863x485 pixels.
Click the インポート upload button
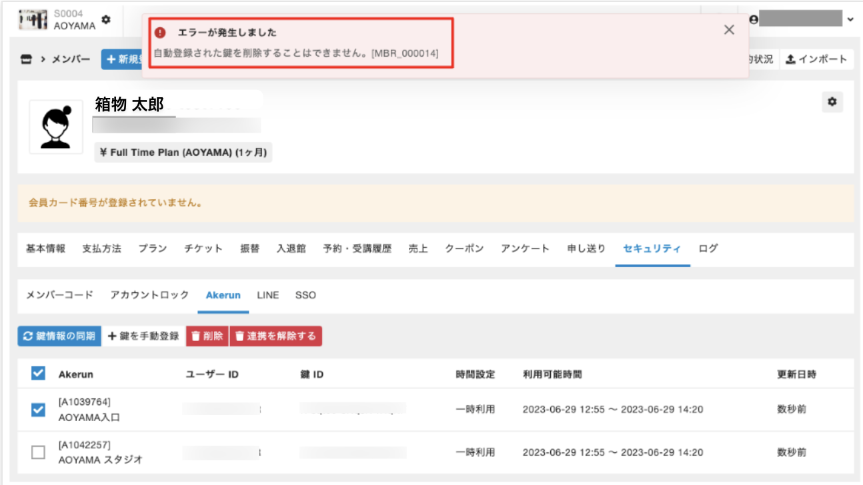pos(816,59)
